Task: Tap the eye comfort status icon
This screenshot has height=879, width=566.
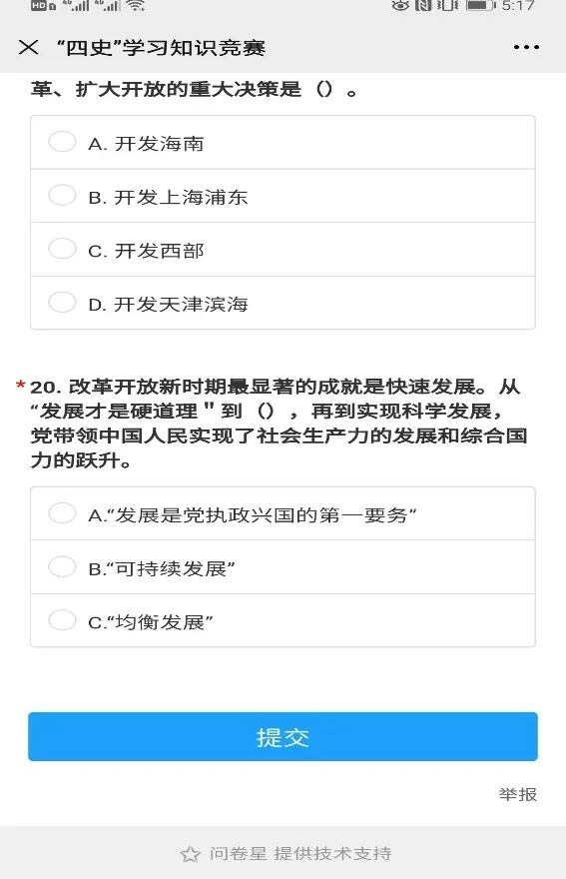Action: (x=400, y=6)
